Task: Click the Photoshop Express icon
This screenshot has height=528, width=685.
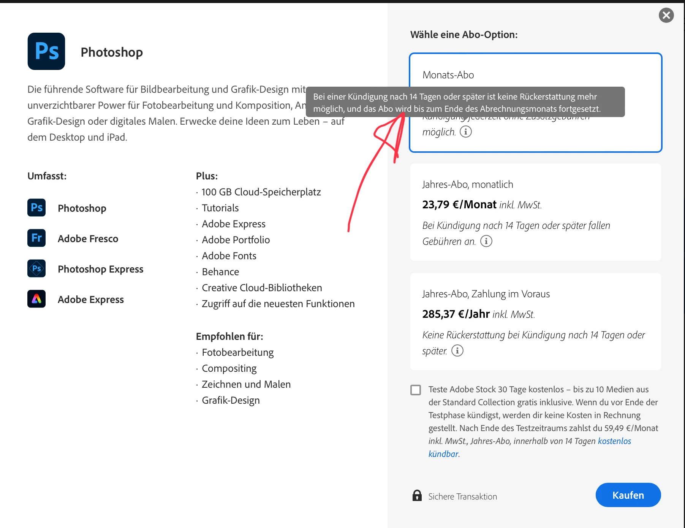Action: 36,268
